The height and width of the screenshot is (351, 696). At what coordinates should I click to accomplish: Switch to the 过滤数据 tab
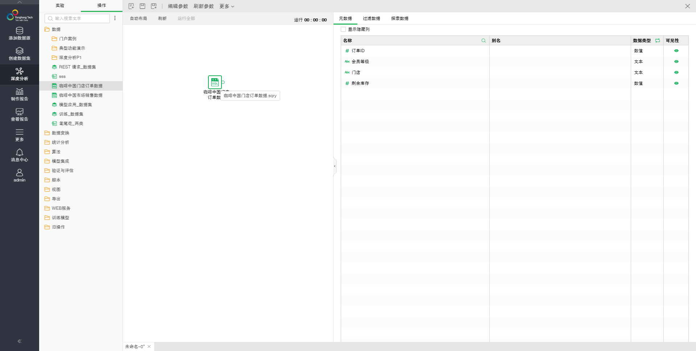pos(371,18)
